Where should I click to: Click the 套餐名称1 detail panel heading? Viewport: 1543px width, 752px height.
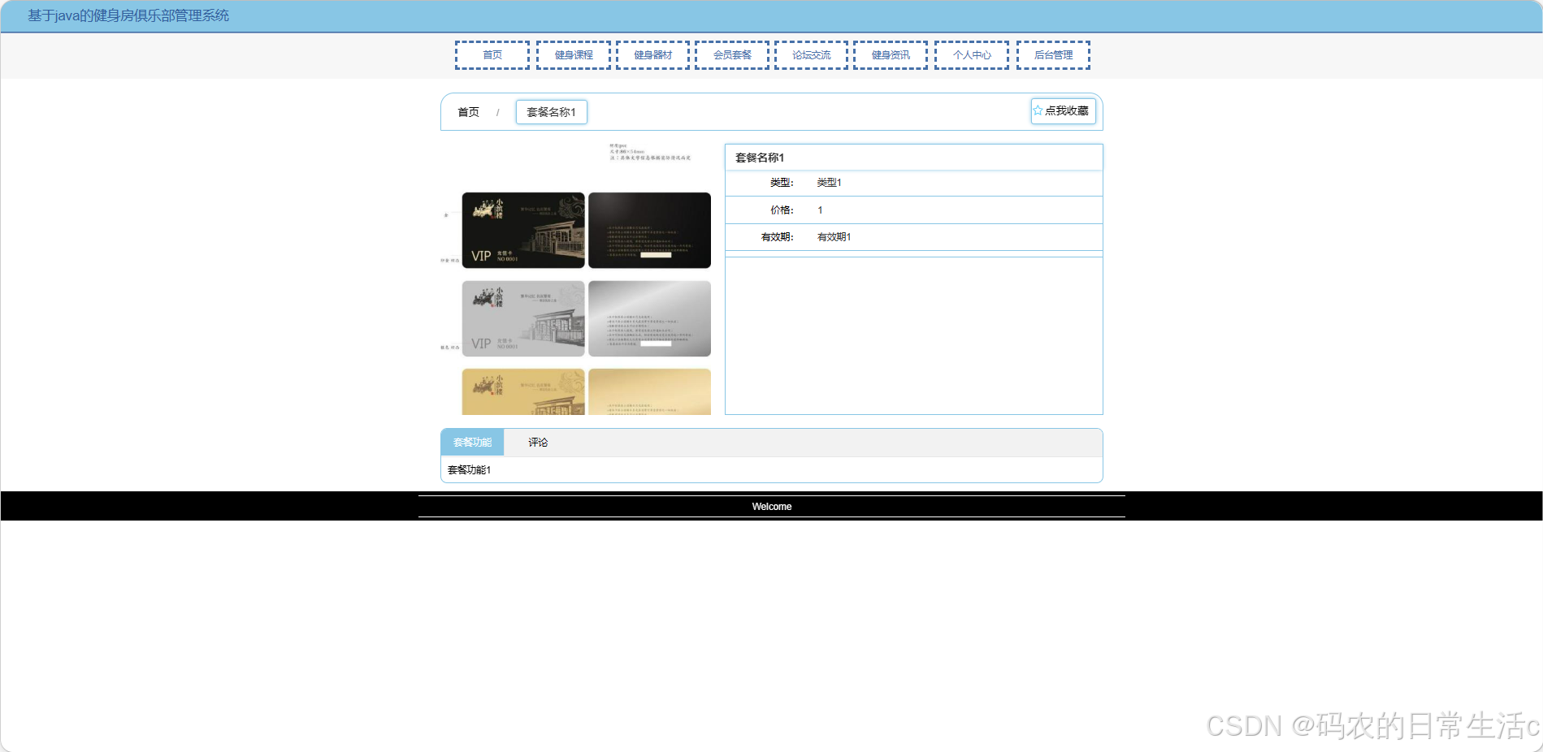[760, 158]
